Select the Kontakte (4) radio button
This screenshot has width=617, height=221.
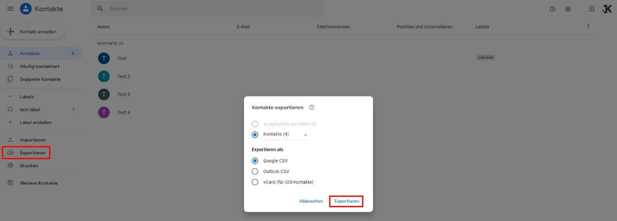point(255,134)
